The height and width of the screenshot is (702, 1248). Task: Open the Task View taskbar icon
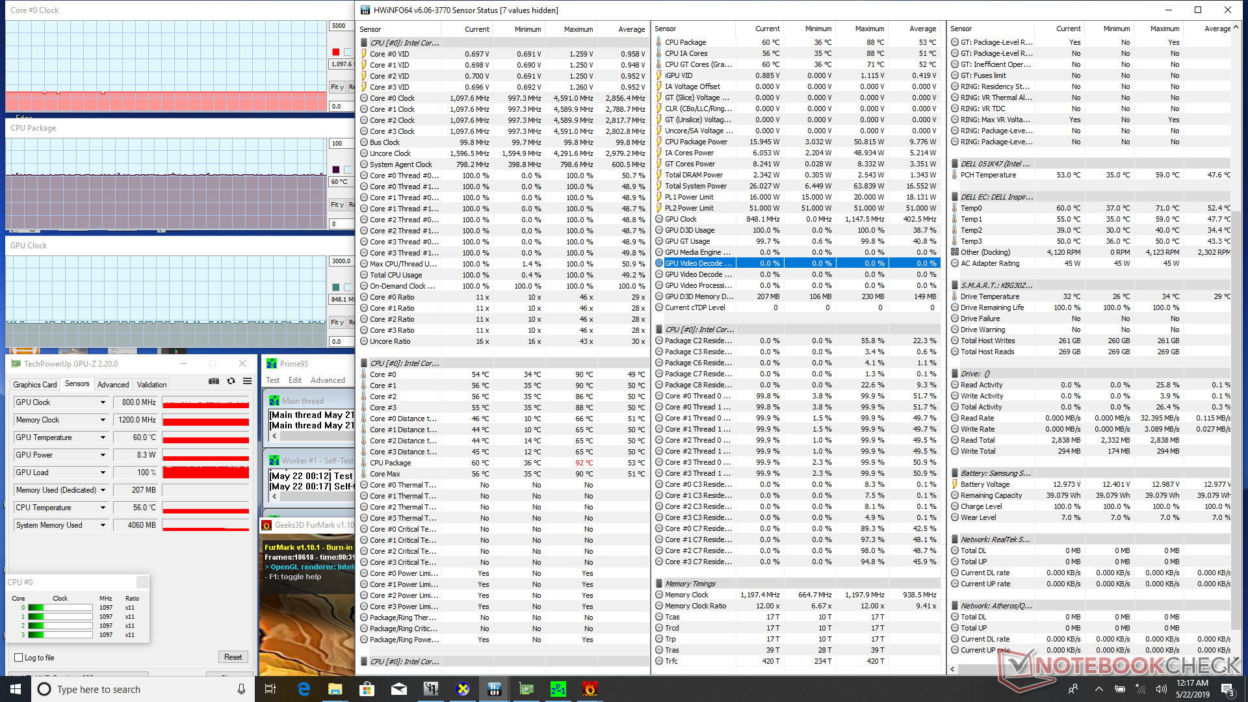point(270,689)
